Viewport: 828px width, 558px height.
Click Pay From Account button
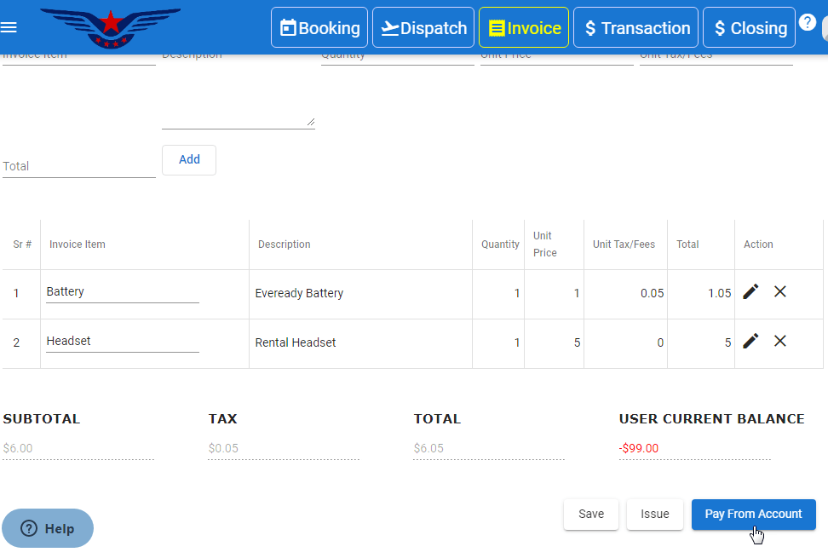(x=754, y=515)
